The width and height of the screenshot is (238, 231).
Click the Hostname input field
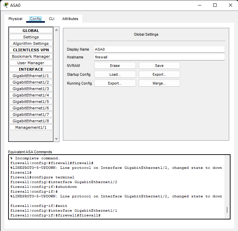(159, 57)
